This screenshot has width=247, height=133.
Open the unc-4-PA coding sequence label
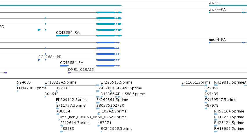[217, 40]
